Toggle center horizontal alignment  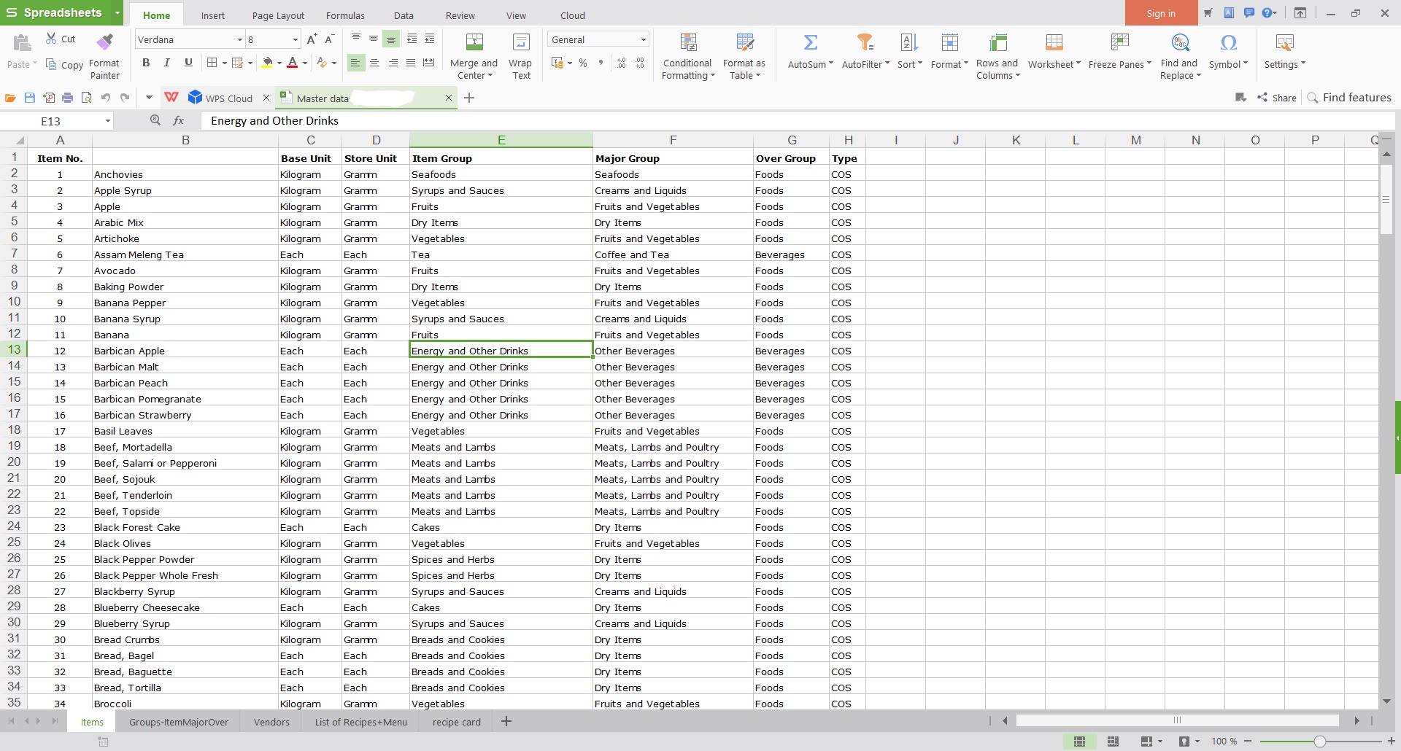point(374,63)
